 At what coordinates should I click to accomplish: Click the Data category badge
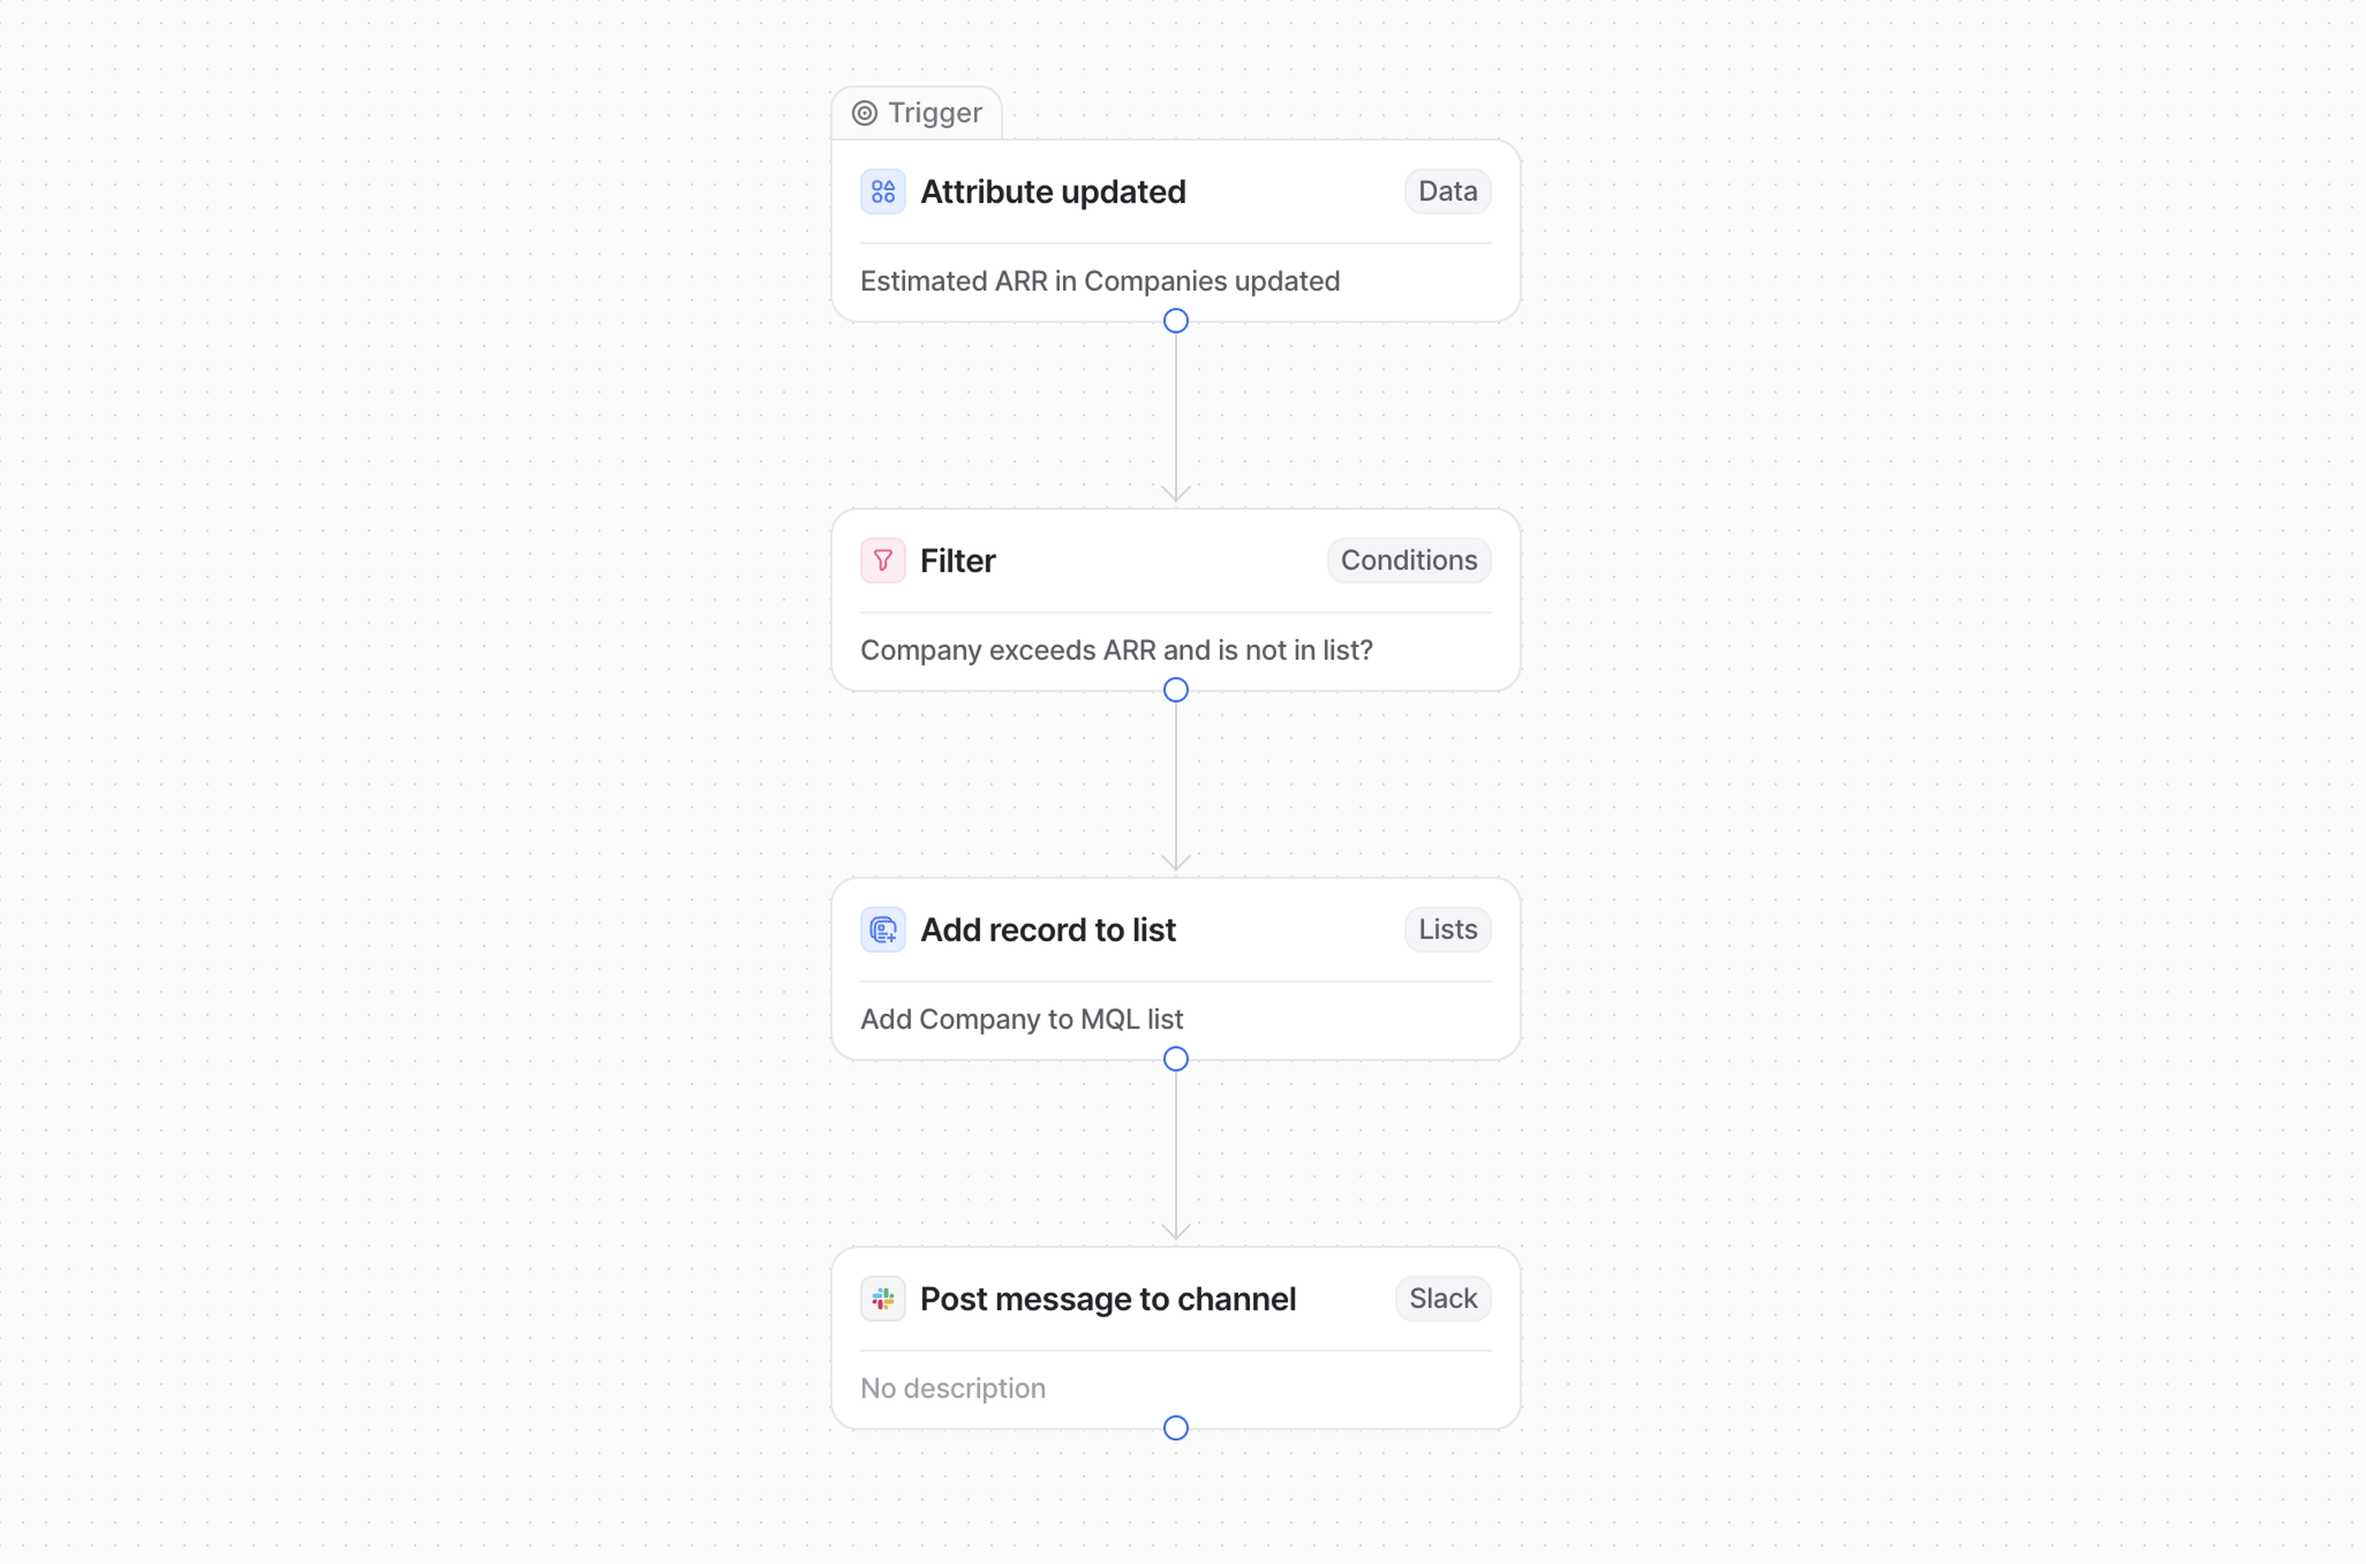coord(1447,192)
